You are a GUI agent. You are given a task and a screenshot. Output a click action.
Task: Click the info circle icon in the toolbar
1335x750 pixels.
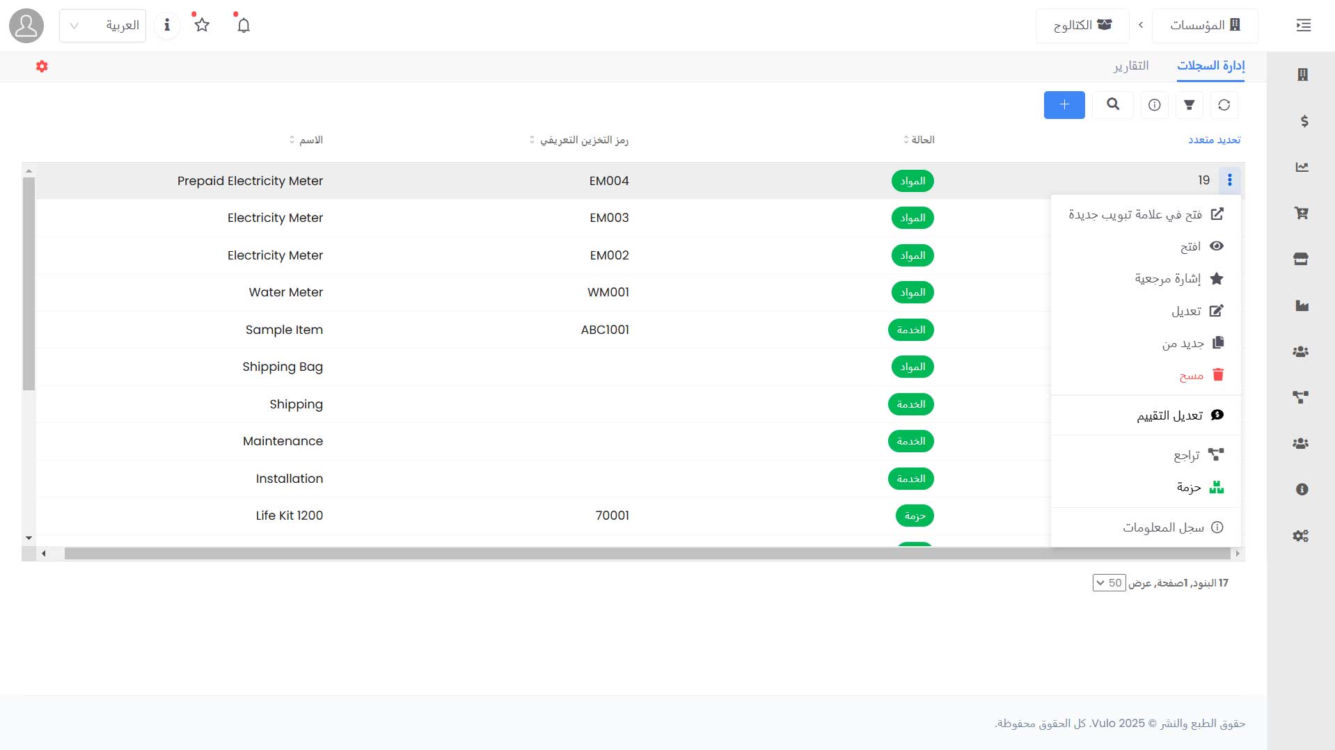(1153, 105)
